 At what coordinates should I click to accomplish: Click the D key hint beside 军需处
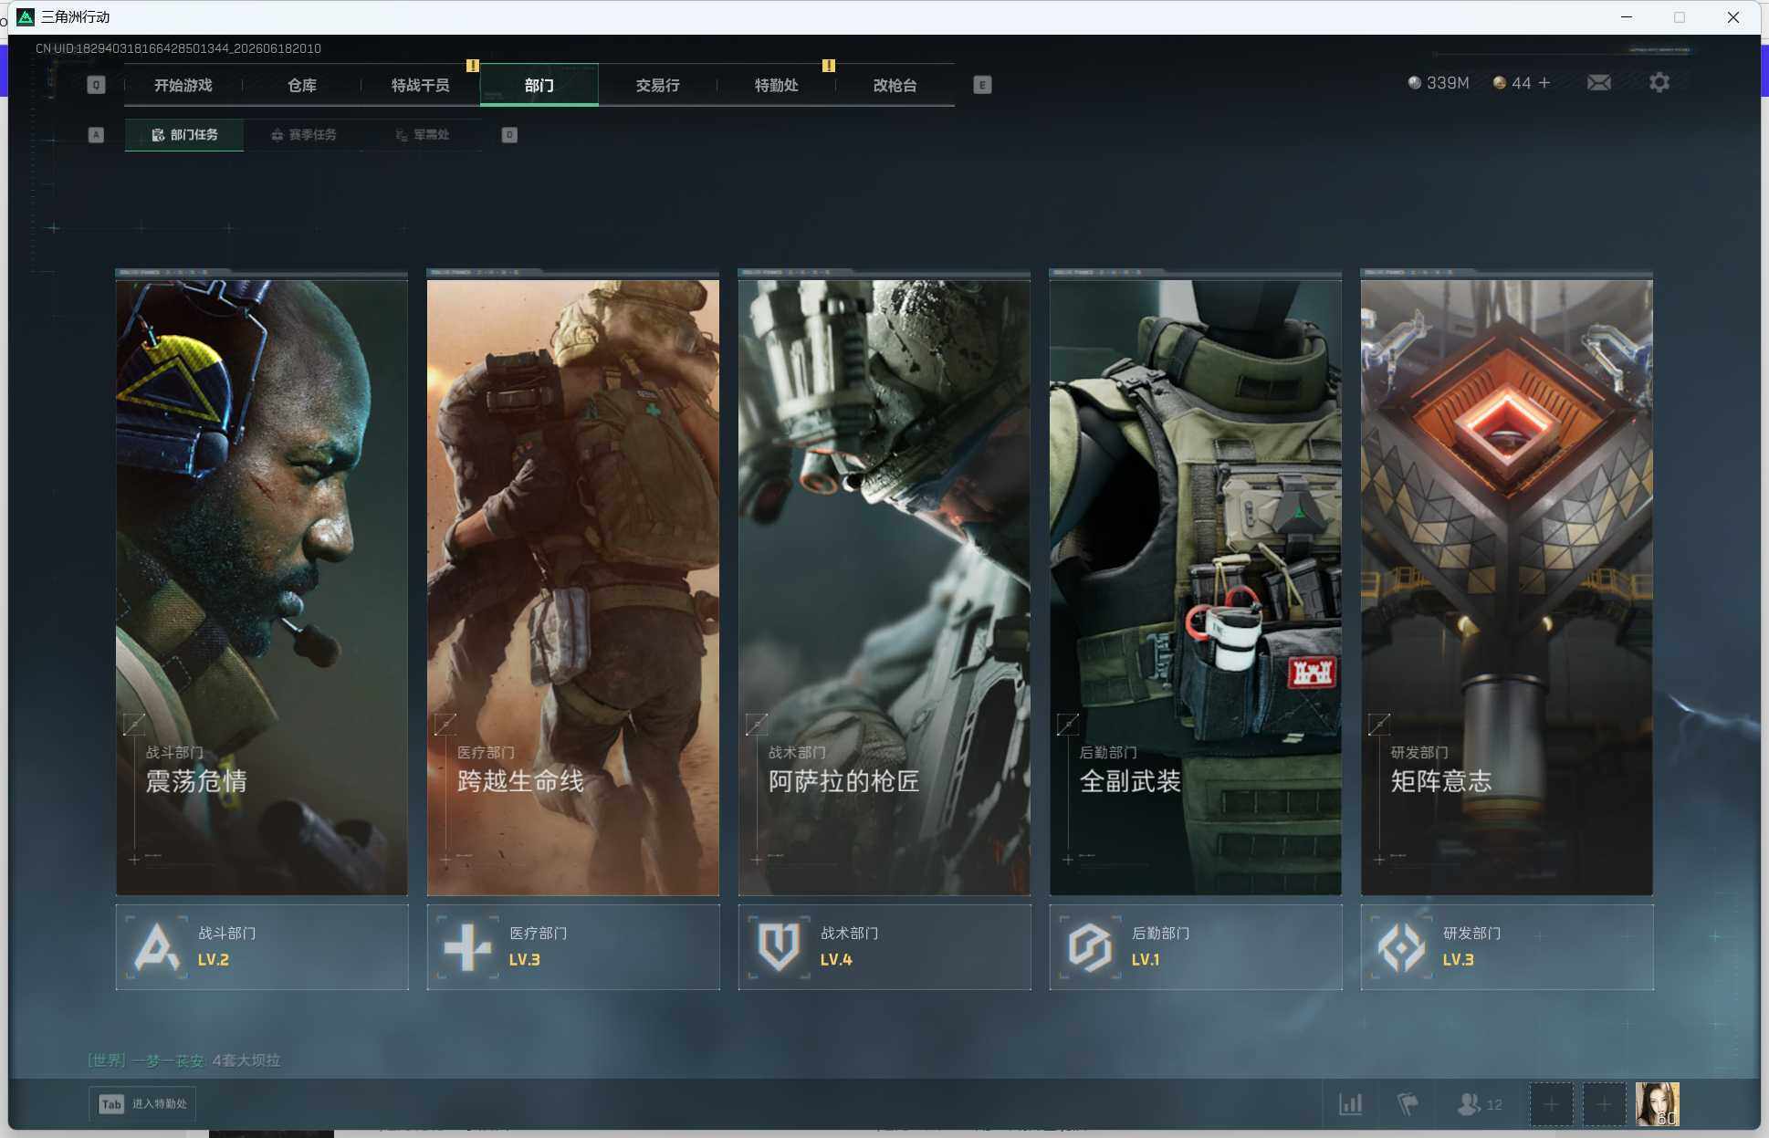pos(509,135)
